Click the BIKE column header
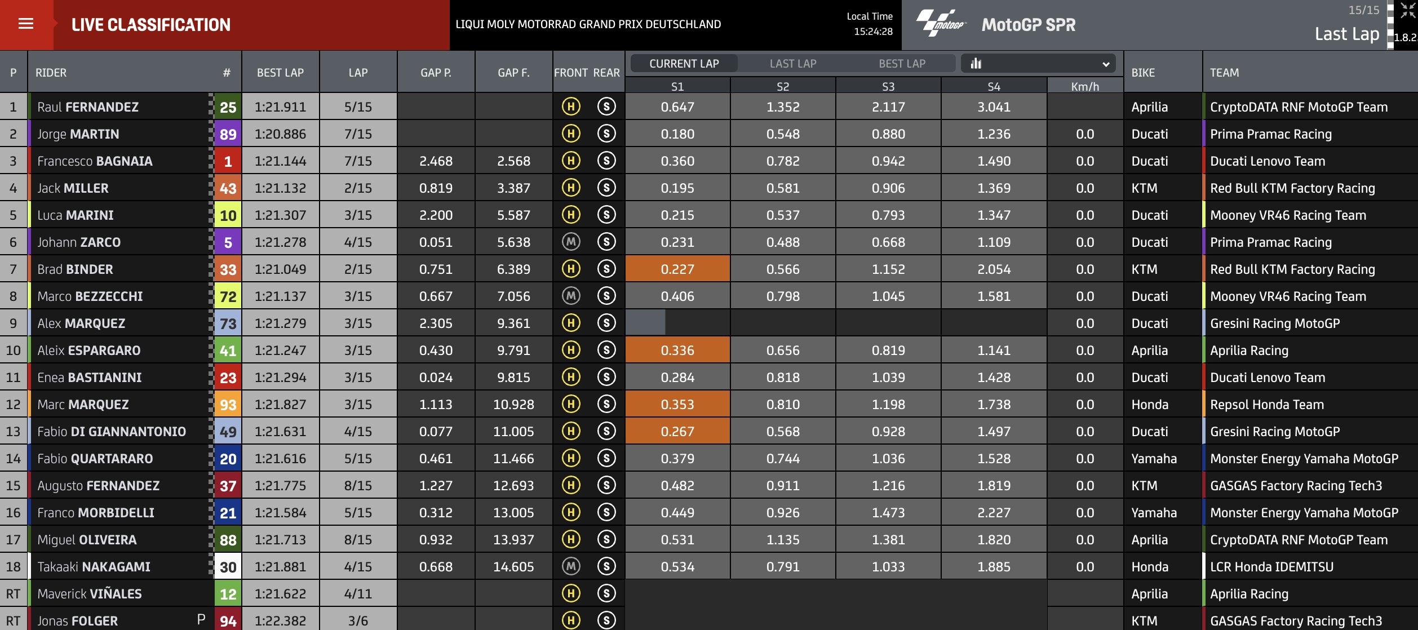 coord(1143,73)
